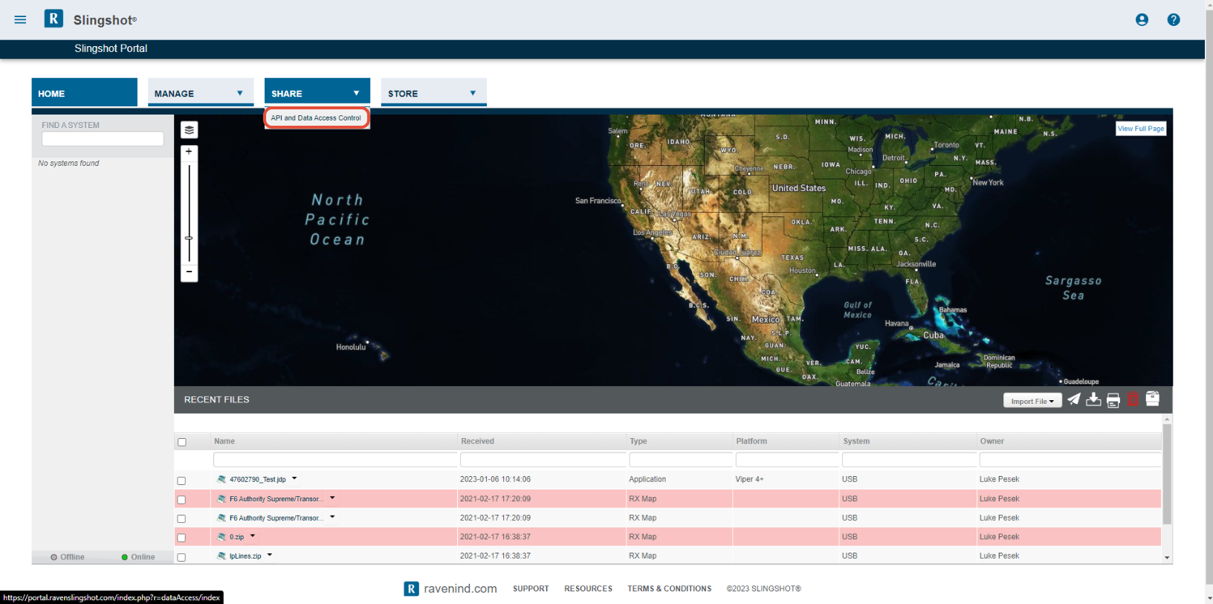
Task: Click the 'No systems found' text
Action: pyautogui.click(x=68, y=164)
